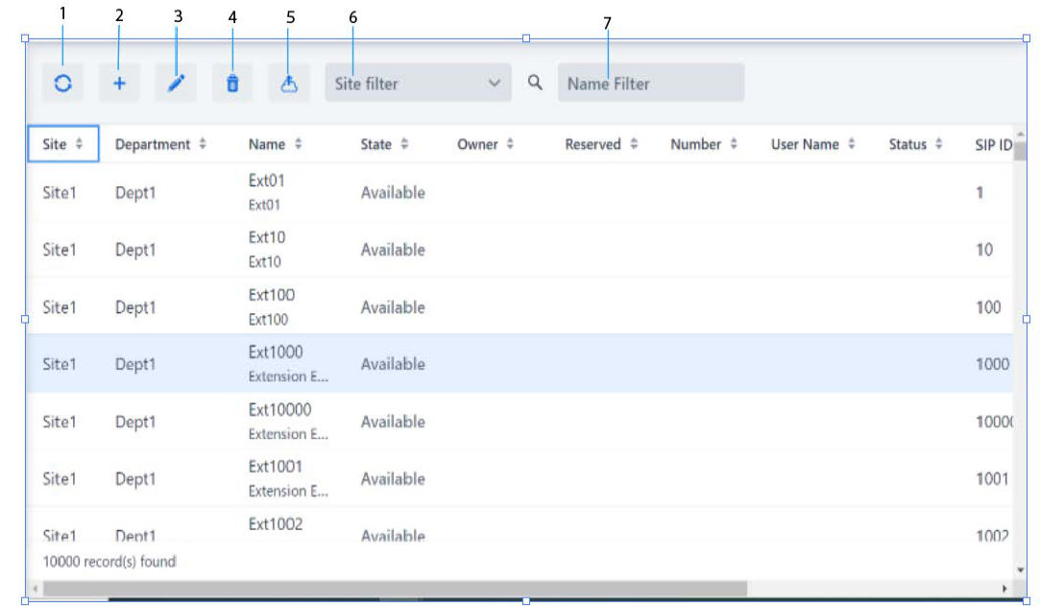Click SIP ID value 1001
1040x606 pixels.
[x=992, y=478]
